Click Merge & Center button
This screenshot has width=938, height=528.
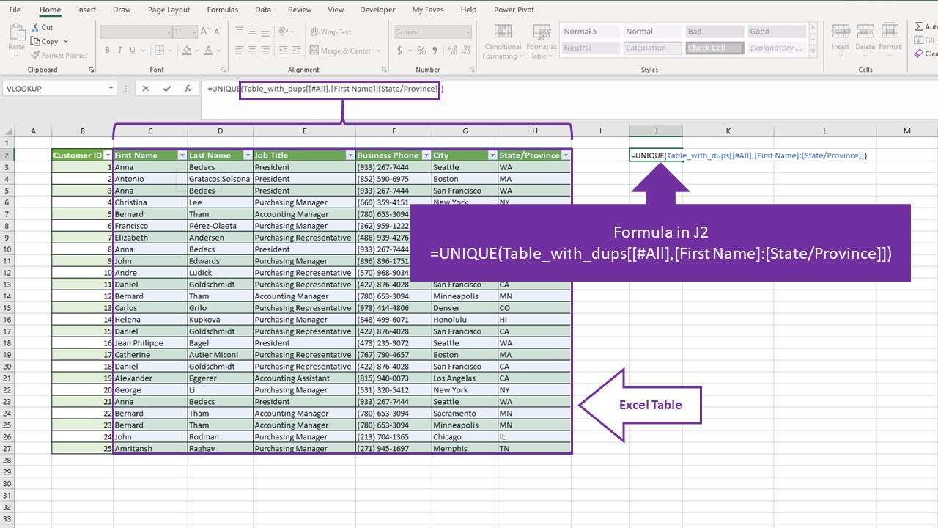click(x=341, y=51)
